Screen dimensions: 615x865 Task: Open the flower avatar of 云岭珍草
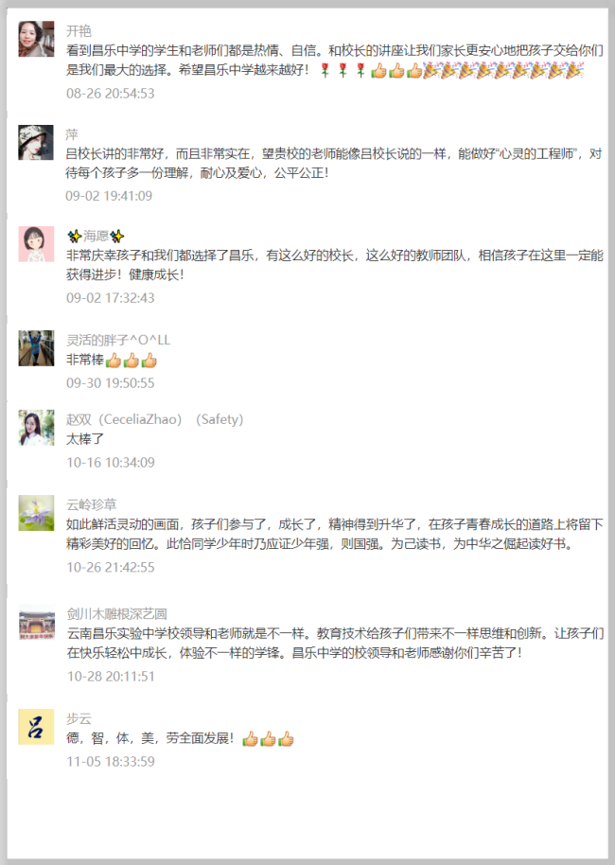(x=36, y=513)
